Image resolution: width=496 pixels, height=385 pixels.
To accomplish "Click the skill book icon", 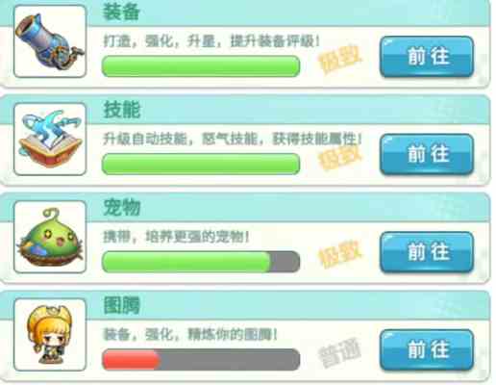I will point(50,139).
